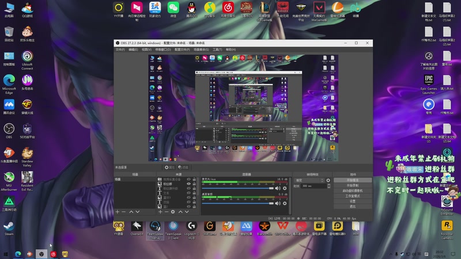Image resolution: width=461 pixels, height=259 pixels.
Task: Switch to OBS on the taskbar
Action: point(41,254)
